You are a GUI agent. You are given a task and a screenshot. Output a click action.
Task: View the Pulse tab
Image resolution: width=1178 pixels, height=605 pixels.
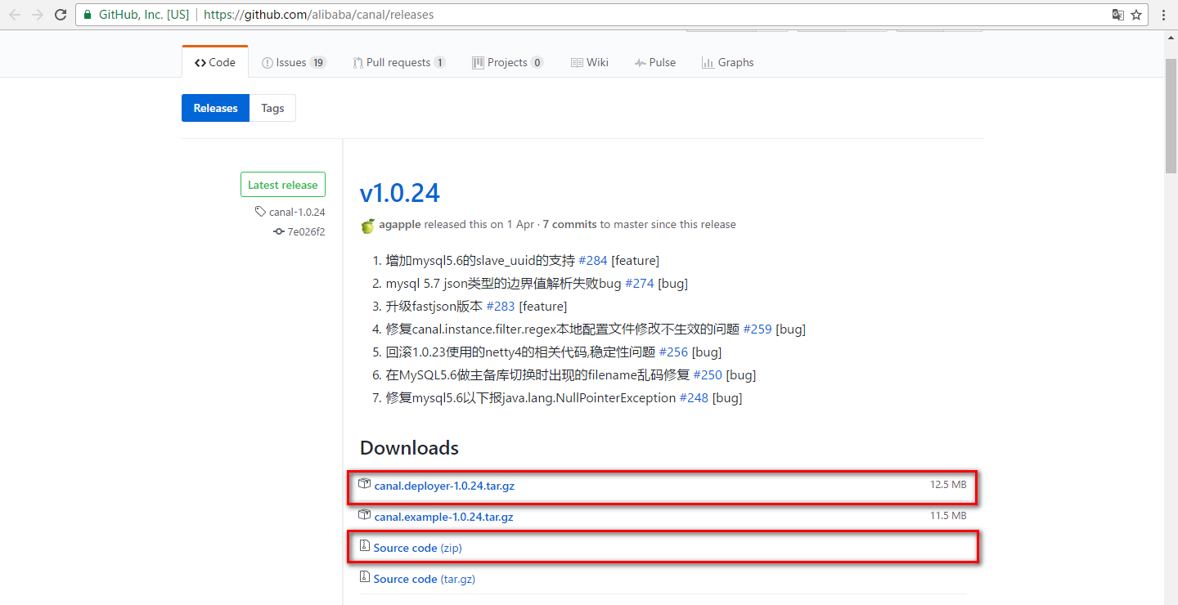pyautogui.click(x=654, y=62)
